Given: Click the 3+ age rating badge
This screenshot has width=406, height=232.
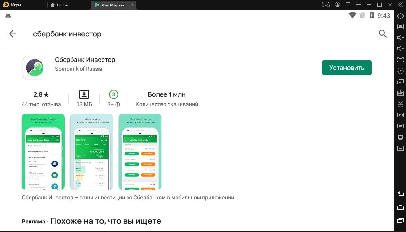Looking at the screenshot, I should pos(113,94).
